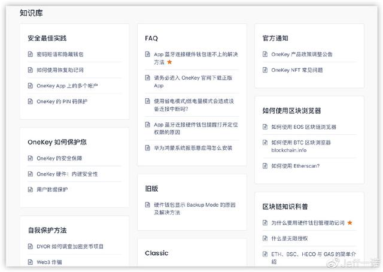Click document icon beside 使用省电模式 article
This screenshot has width=383, height=272.
(x=148, y=101)
